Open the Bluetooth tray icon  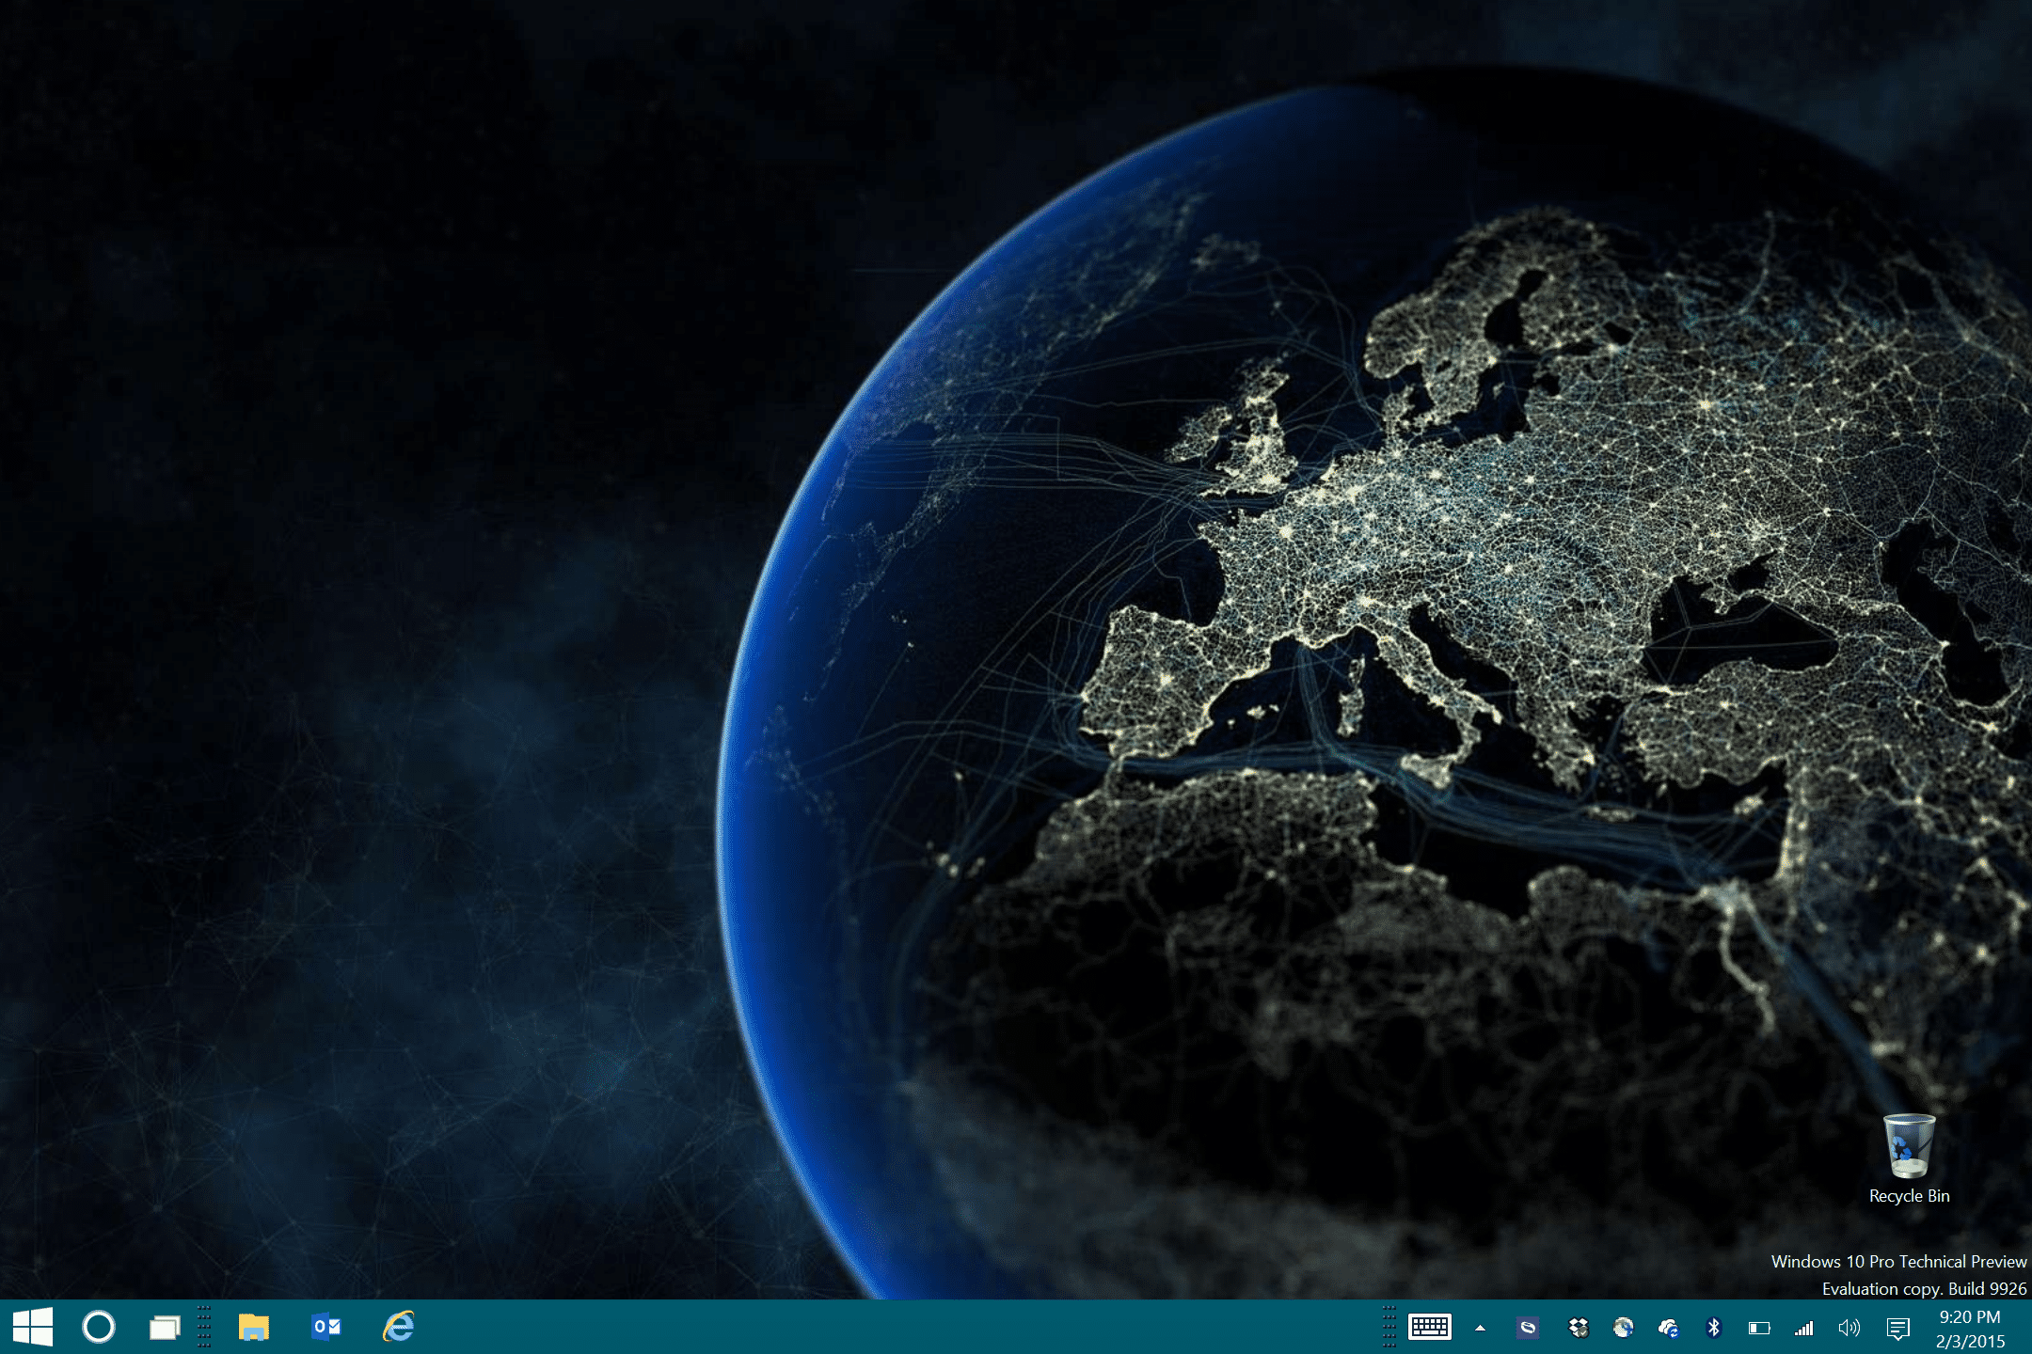[1713, 1328]
